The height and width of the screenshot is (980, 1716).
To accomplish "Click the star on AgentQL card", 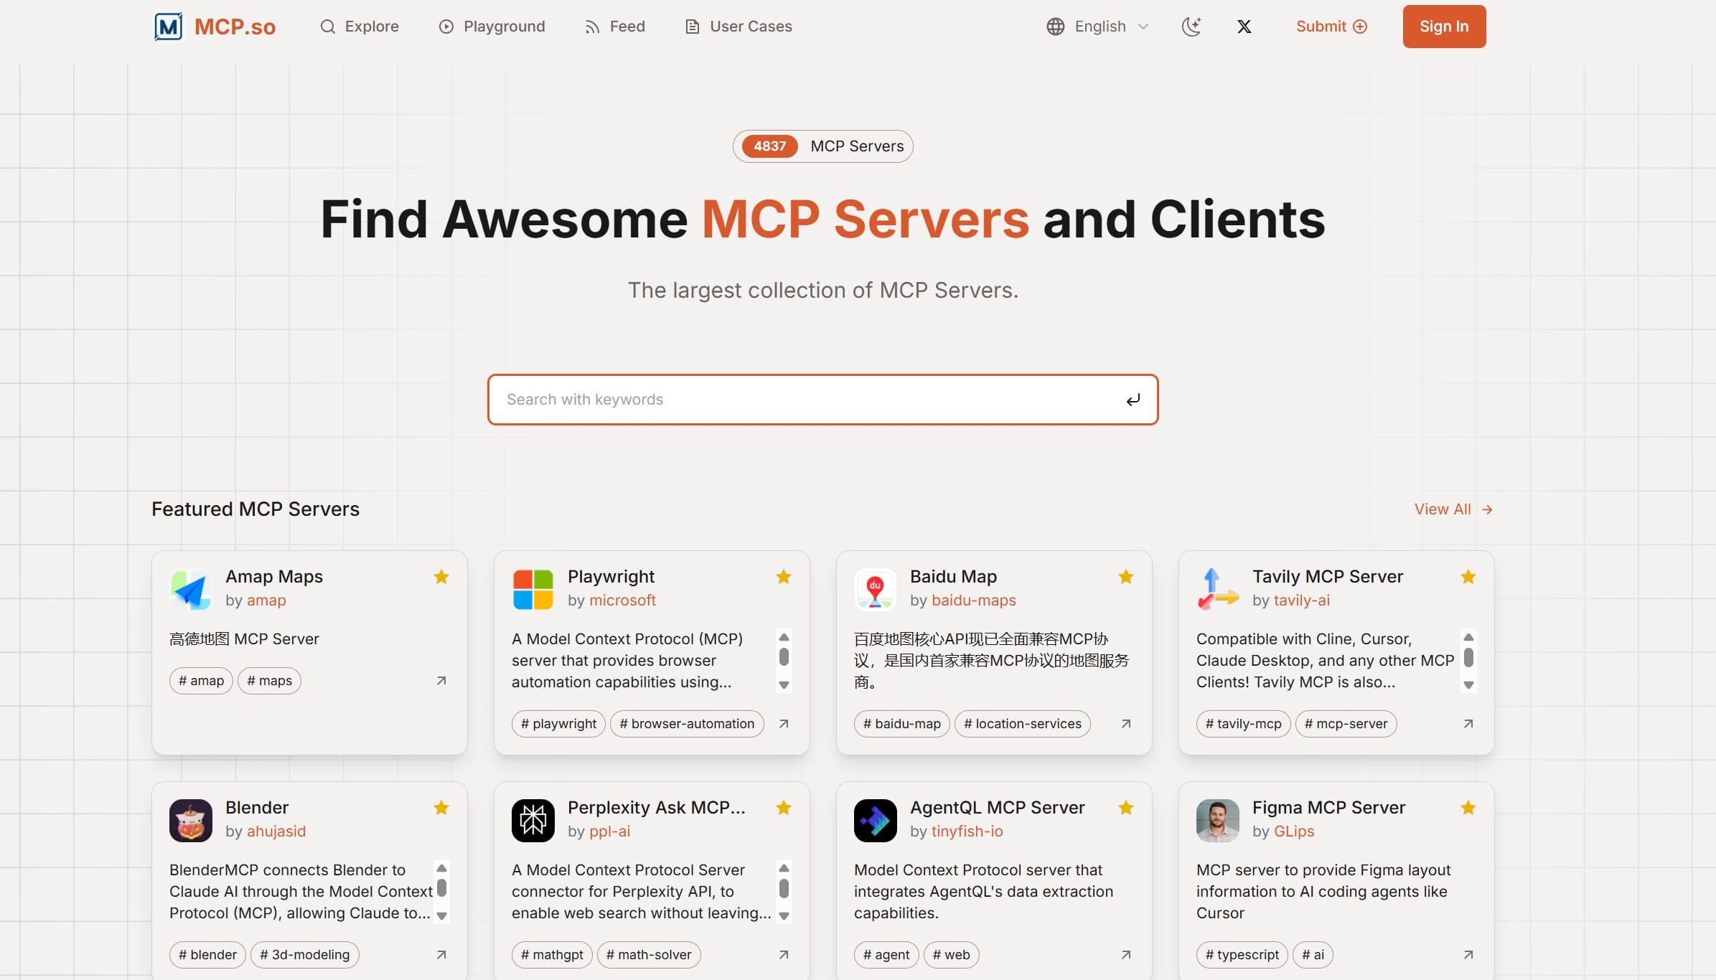I will click(1126, 808).
